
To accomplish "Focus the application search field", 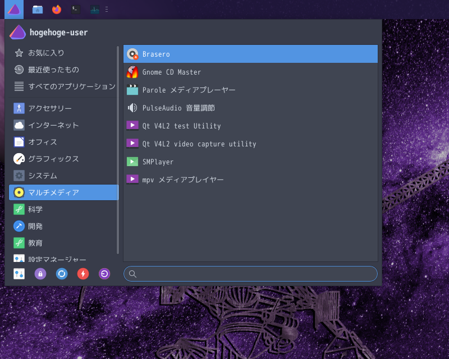I will click(250, 274).
